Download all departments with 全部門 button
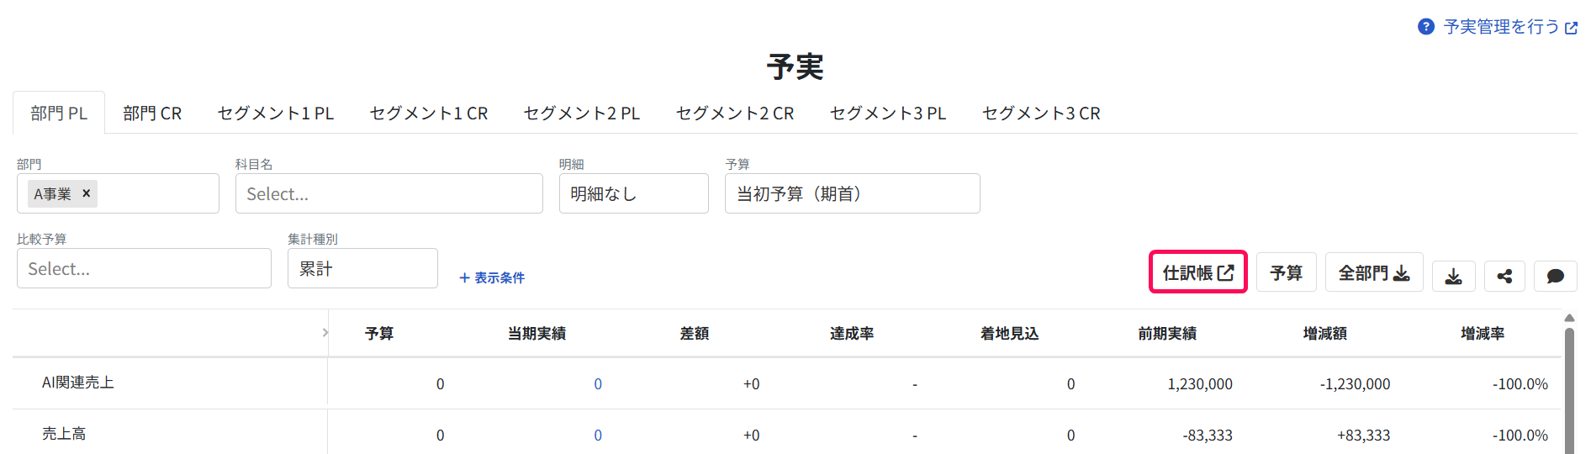Image resolution: width=1591 pixels, height=454 pixels. (x=1374, y=272)
